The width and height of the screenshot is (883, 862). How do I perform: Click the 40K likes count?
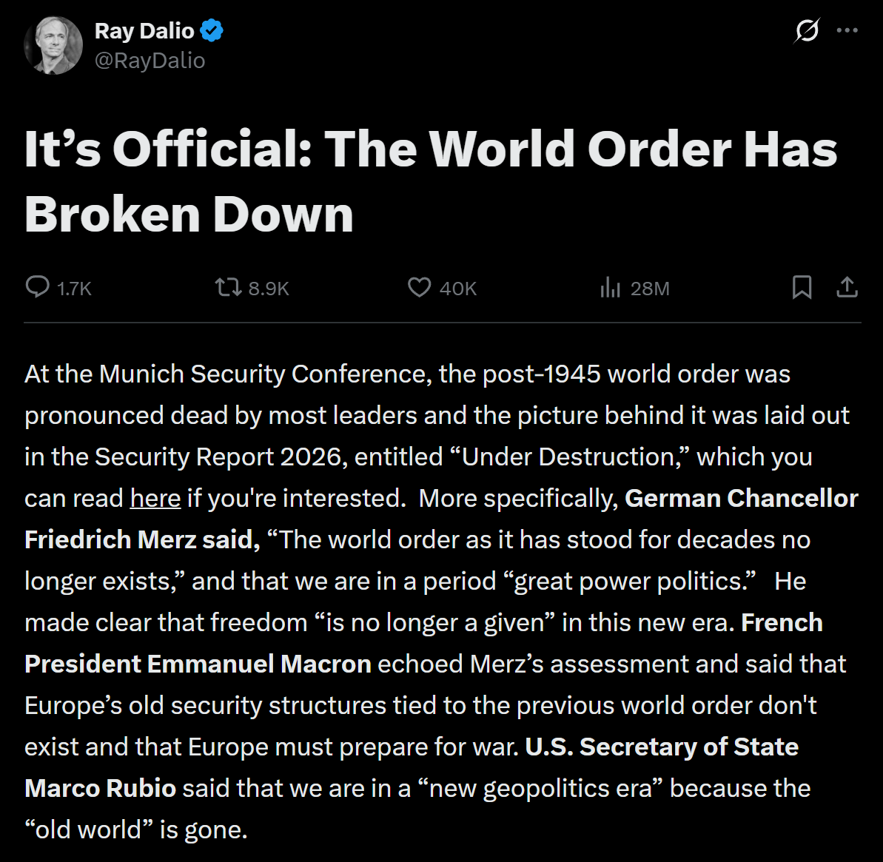coord(458,289)
